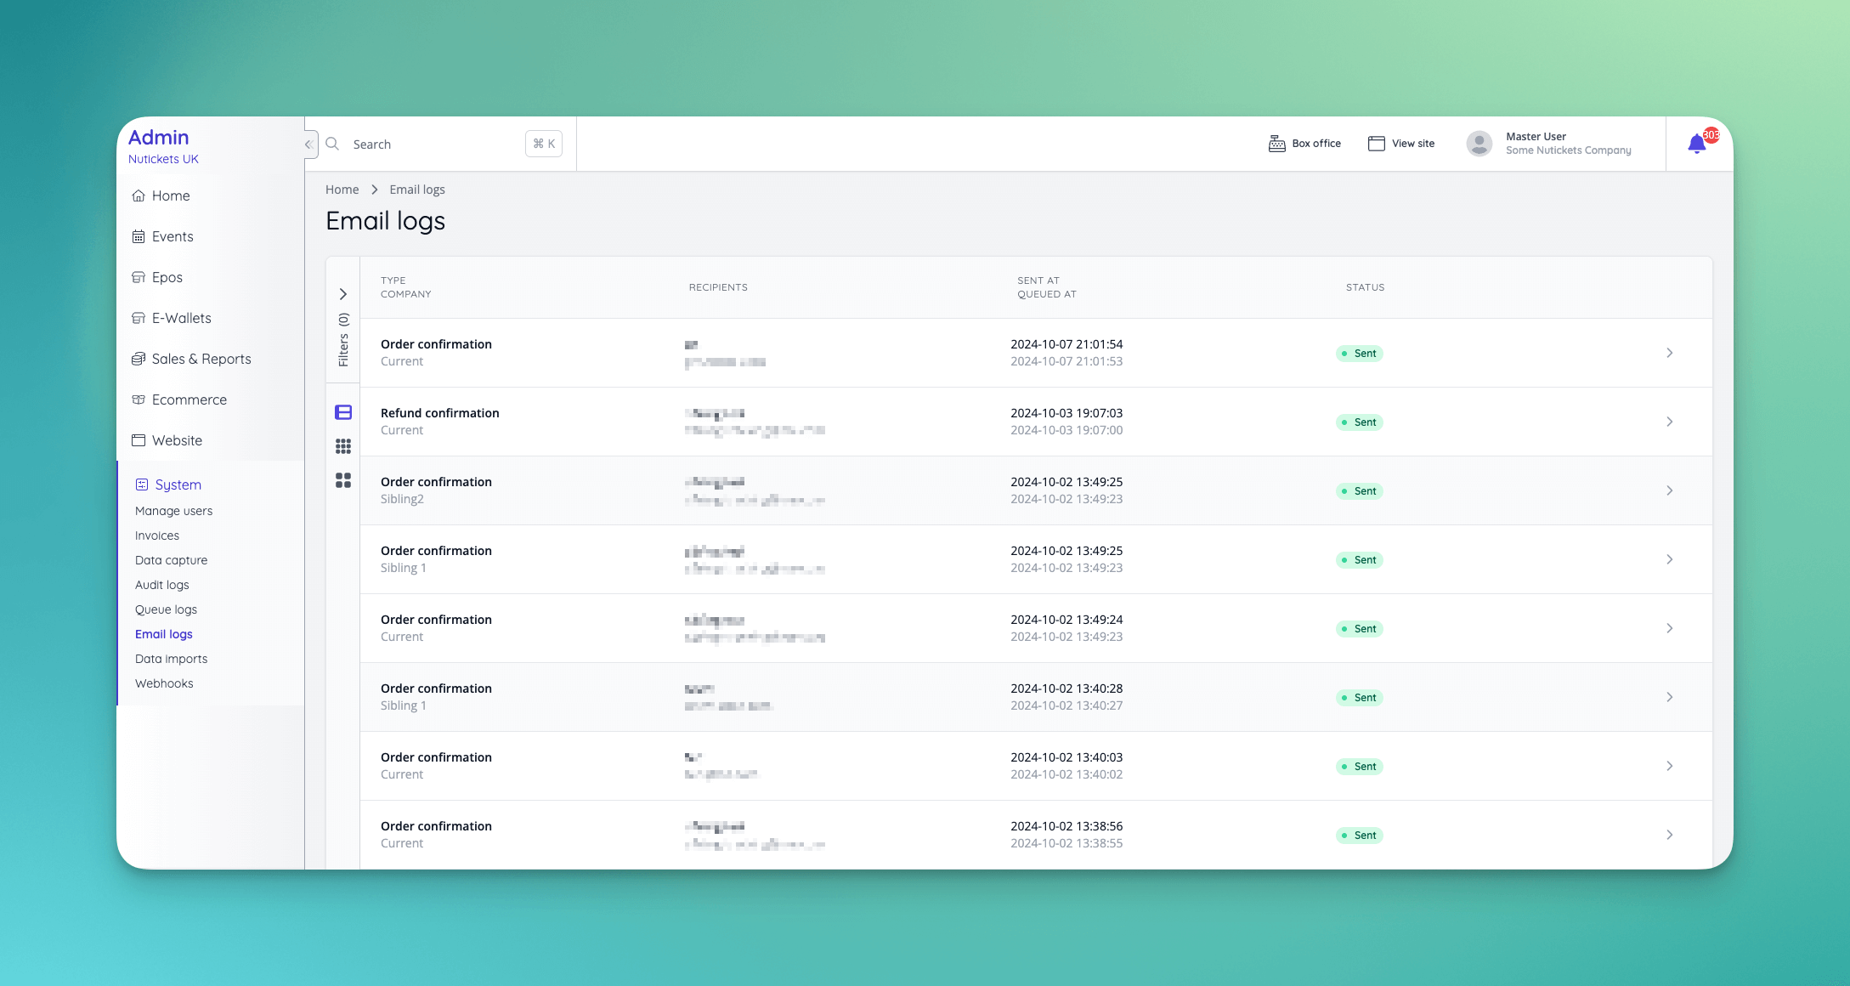
Task: Open Sales & Reports menu
Action: point(201,359)
